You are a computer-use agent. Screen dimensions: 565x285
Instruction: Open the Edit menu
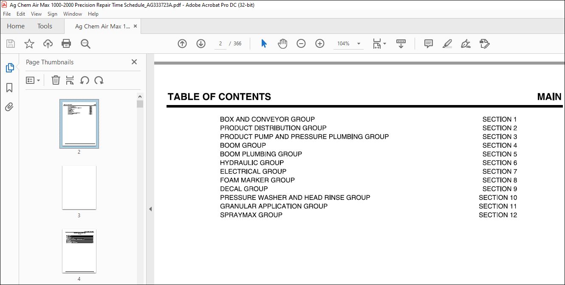tap(21, 14)
